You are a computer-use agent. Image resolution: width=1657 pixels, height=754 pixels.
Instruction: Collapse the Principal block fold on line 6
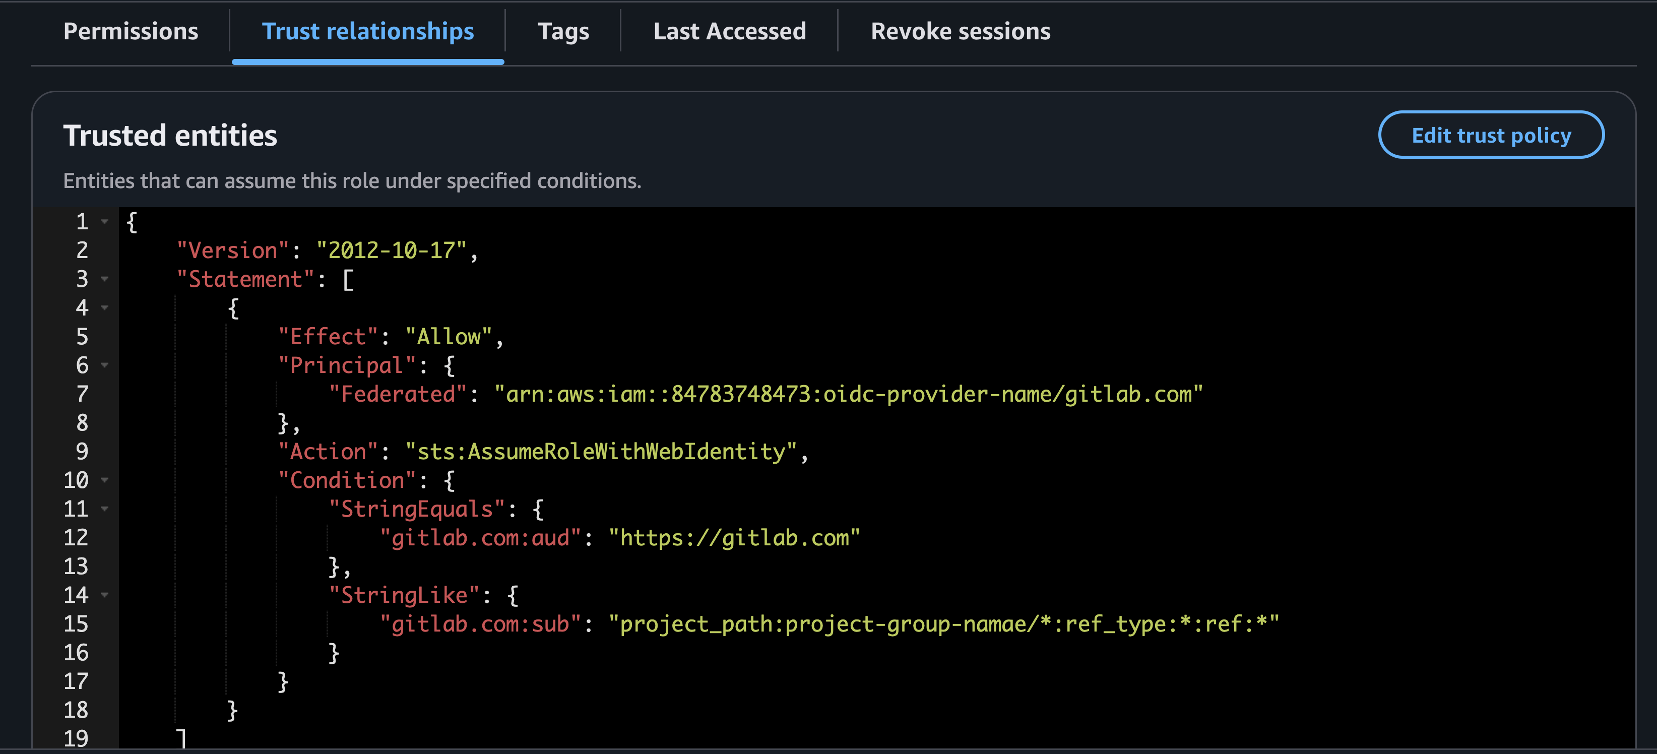(x=104, y=365)
